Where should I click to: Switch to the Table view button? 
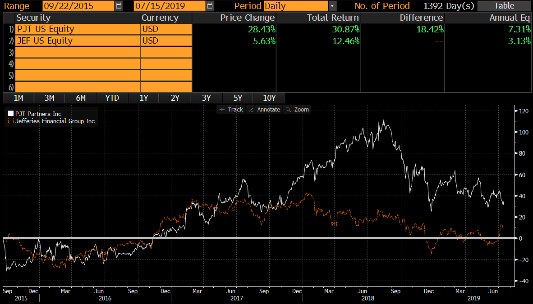(504, 6)
